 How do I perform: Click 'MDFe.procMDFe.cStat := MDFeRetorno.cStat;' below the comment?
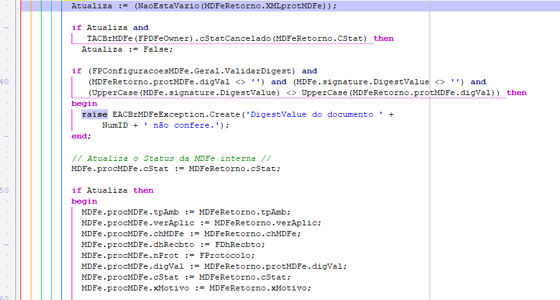pos(176,169)
